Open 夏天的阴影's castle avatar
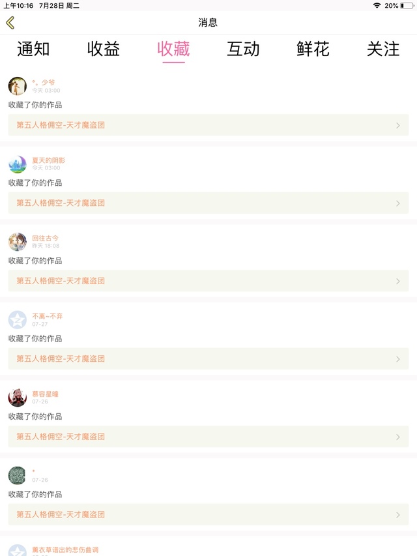Image resolution: width=417 pixels, height=556 pixels. point(18,164)
